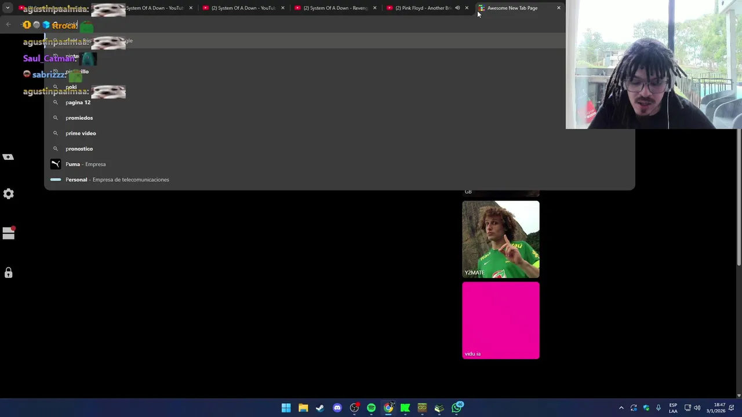Click the microphone tray icon
The width and height of the screenshot is (742, 417).
(x=659, y=408)
